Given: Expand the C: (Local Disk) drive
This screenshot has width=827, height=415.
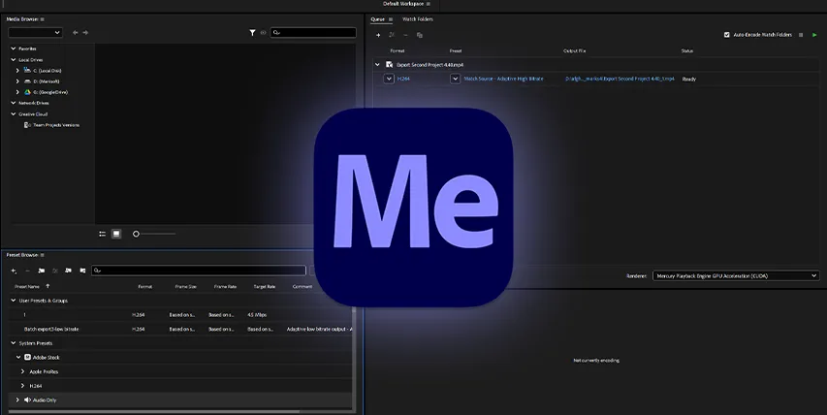Looking at the screenshot, I should click(17, 71).
